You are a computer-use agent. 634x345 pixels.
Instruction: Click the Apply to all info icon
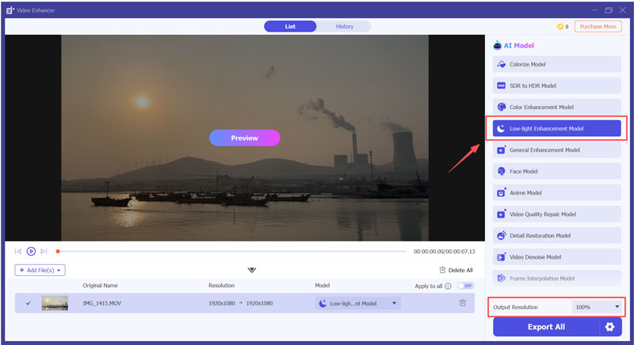(448, 286)
